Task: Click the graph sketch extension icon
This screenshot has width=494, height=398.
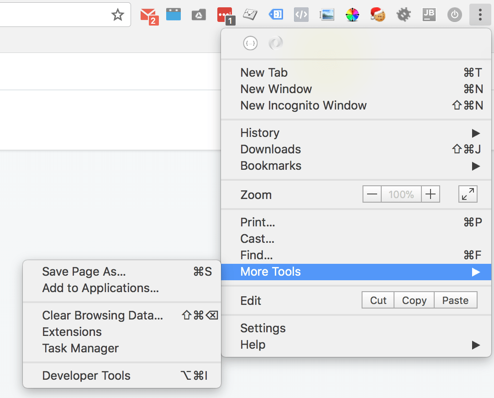Action: [x=250, y=15]
